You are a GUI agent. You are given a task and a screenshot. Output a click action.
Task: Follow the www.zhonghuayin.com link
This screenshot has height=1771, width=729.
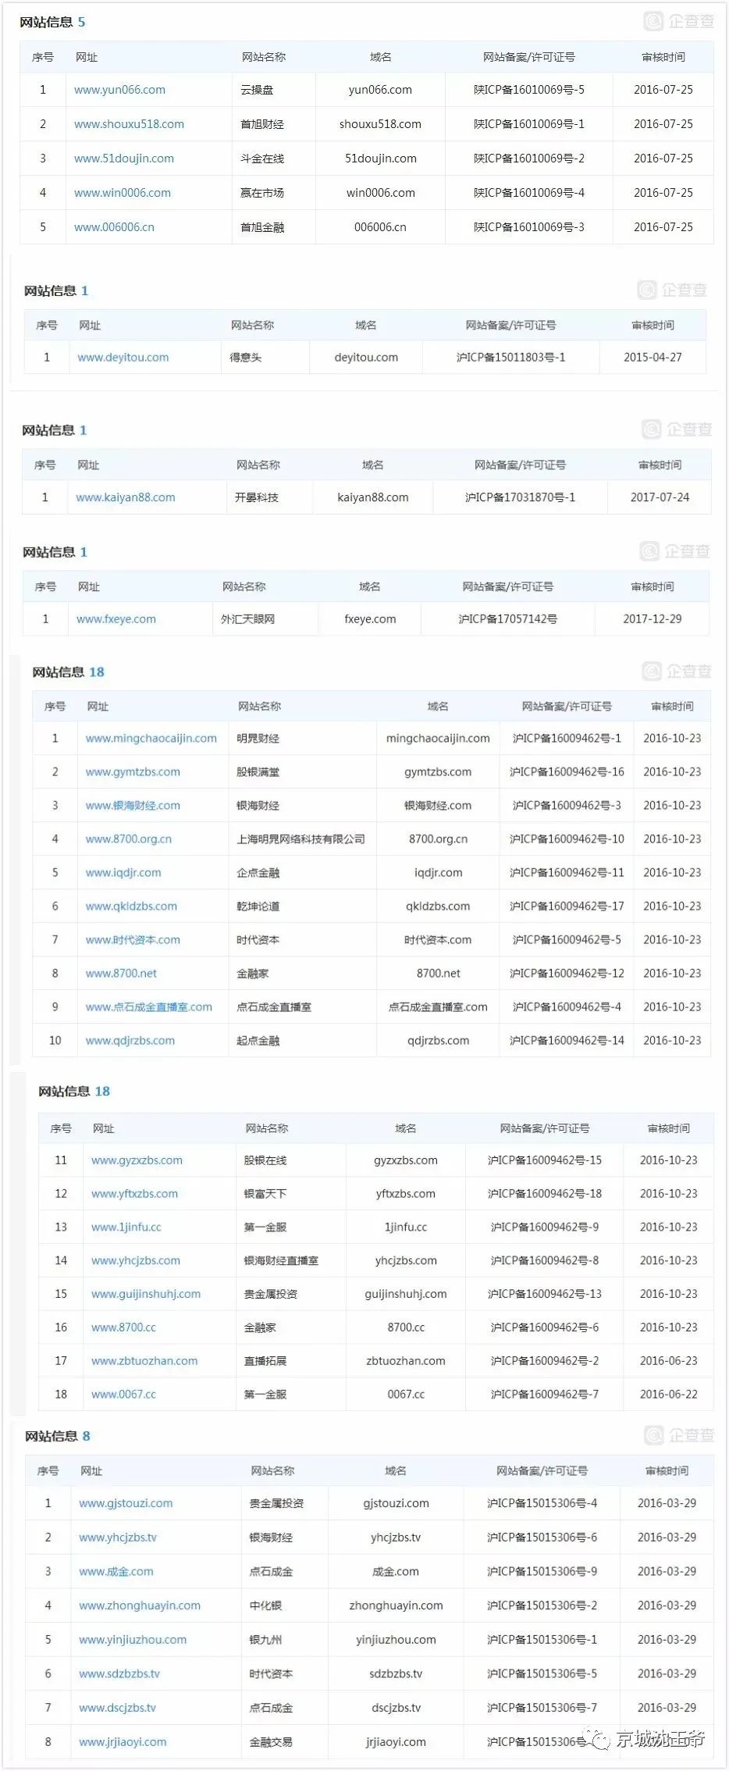139,1605
